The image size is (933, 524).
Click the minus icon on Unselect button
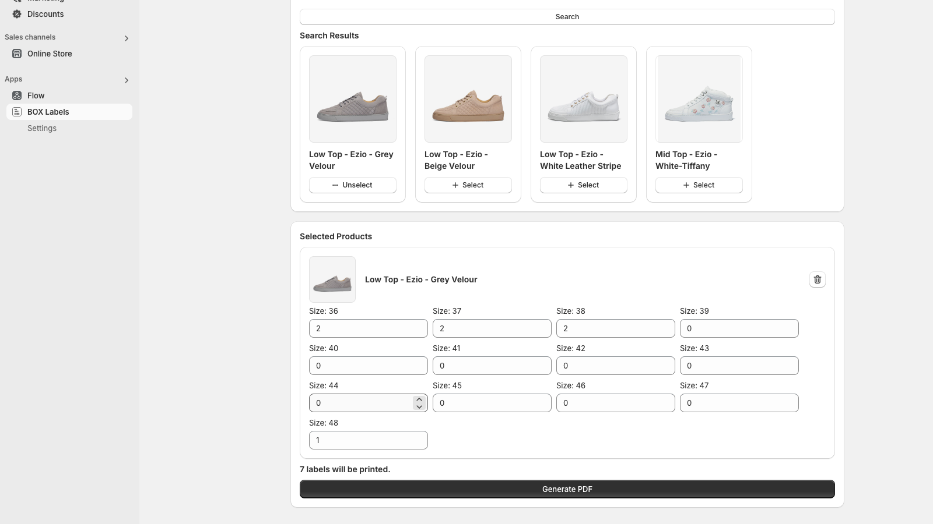pyautogui.click(x=335, y=185)
